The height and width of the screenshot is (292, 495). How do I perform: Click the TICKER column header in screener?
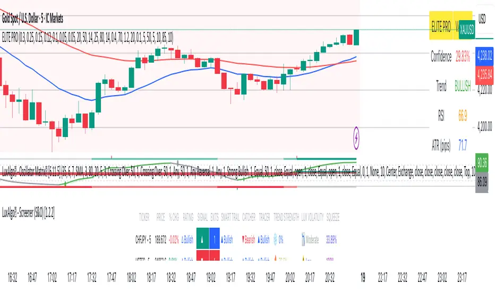coord(144,217)
